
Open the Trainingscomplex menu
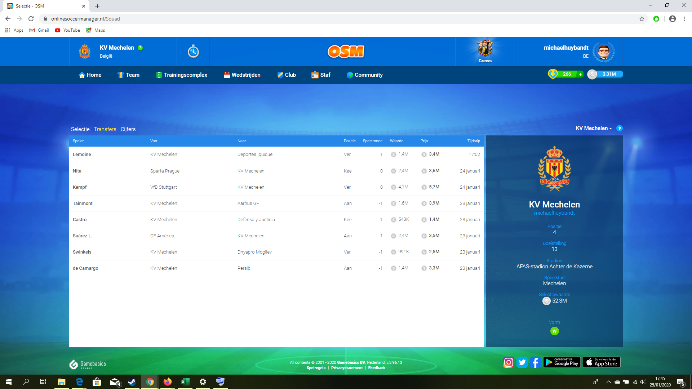(x=182, y=75)
